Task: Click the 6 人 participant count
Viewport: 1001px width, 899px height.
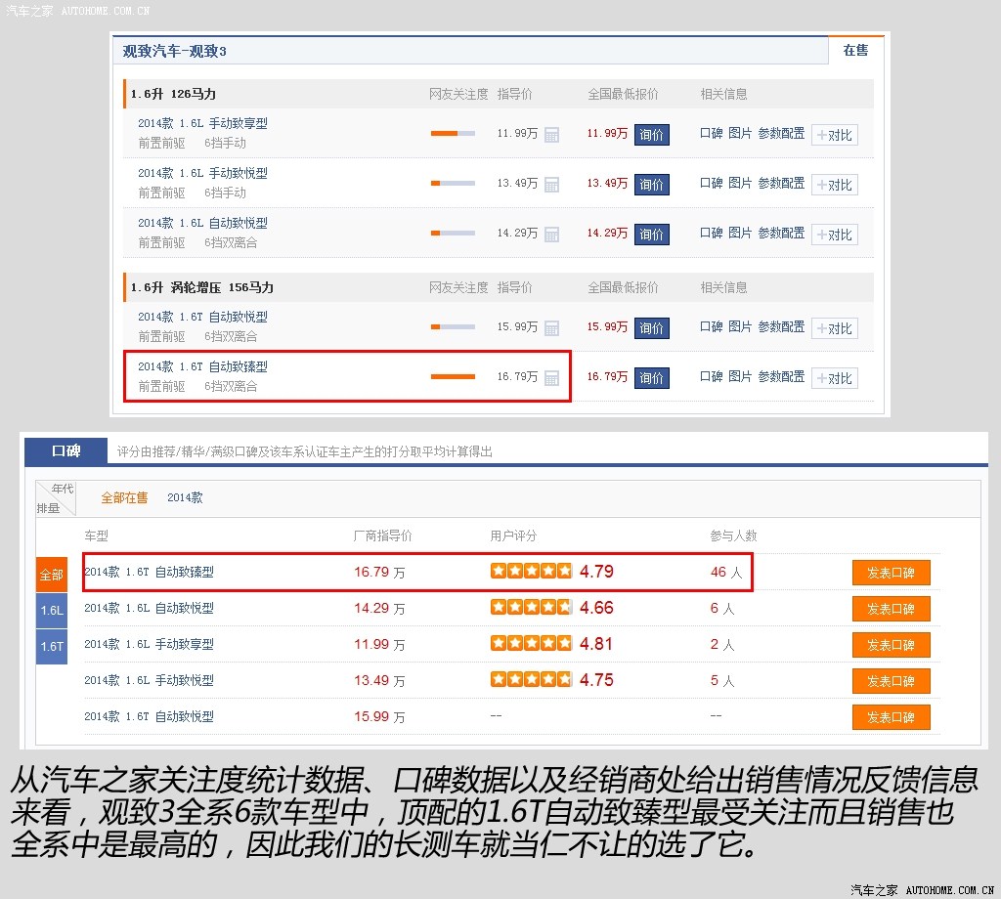Action: pos(722,609)
